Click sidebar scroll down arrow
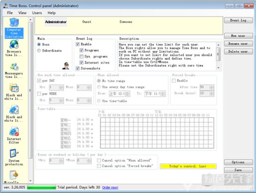Image resolution: width=256 pixels, height=193 pixels. tap(31, 181)
